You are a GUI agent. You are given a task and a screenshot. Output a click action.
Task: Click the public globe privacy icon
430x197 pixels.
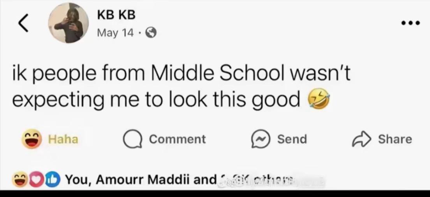[151, 33]
